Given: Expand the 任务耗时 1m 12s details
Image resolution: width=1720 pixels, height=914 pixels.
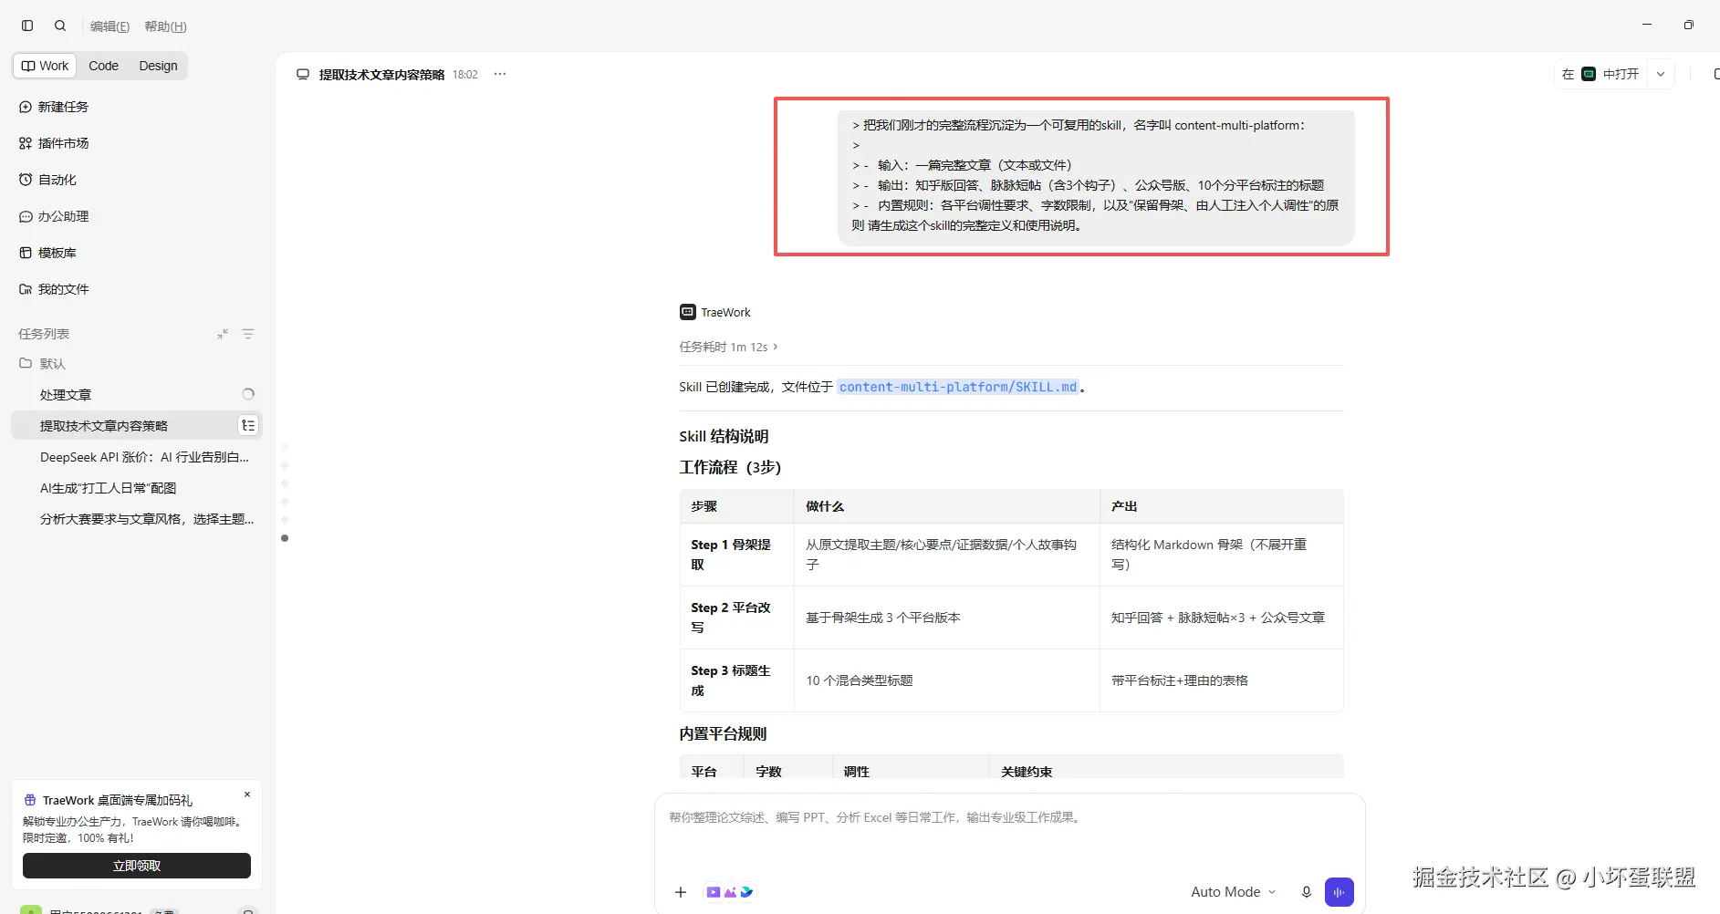Looking at the screenshot, I should pyautogui.click(x=728, y=347).
